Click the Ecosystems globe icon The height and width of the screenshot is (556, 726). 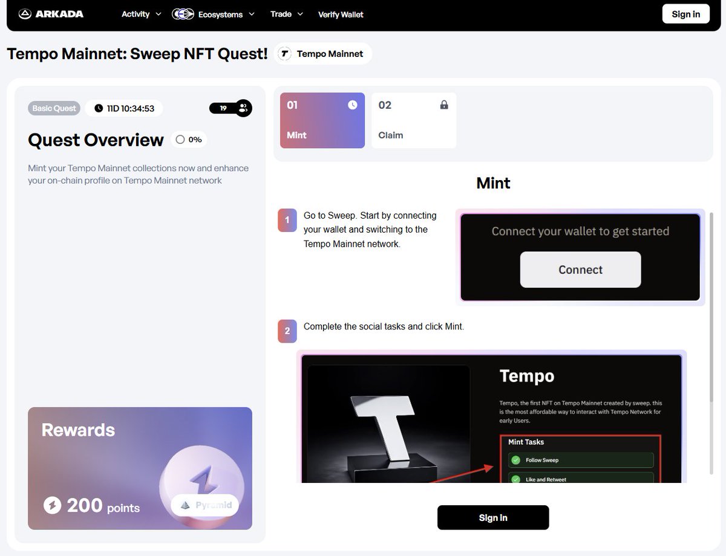(183, 14)
